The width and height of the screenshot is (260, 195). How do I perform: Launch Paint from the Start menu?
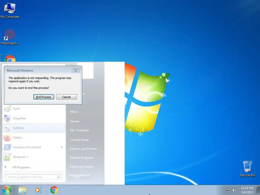point(34,109)
